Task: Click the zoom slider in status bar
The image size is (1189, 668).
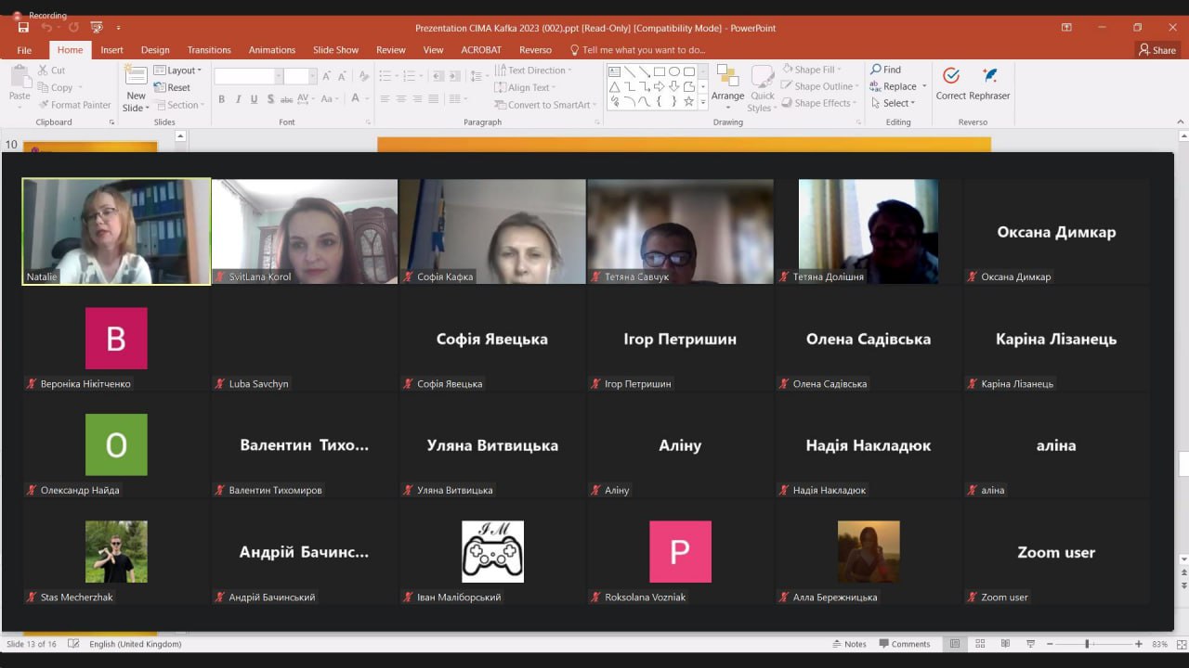Action: pyautogui.click(x=1087, y=644)
